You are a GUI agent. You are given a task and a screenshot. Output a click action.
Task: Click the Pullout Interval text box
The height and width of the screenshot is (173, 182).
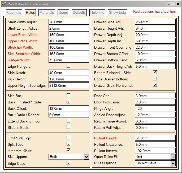[155, 151]
